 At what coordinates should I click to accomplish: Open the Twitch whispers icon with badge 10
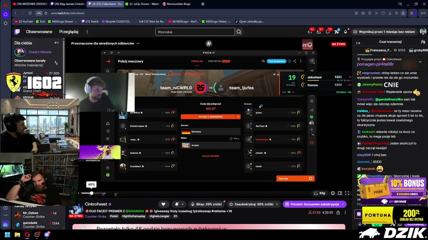tap(328, 32)
